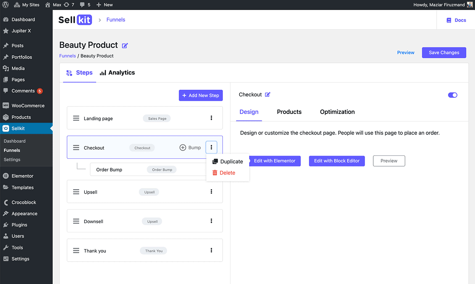
Task: Switch to the Analytics tab
Action: click(117, 73)
